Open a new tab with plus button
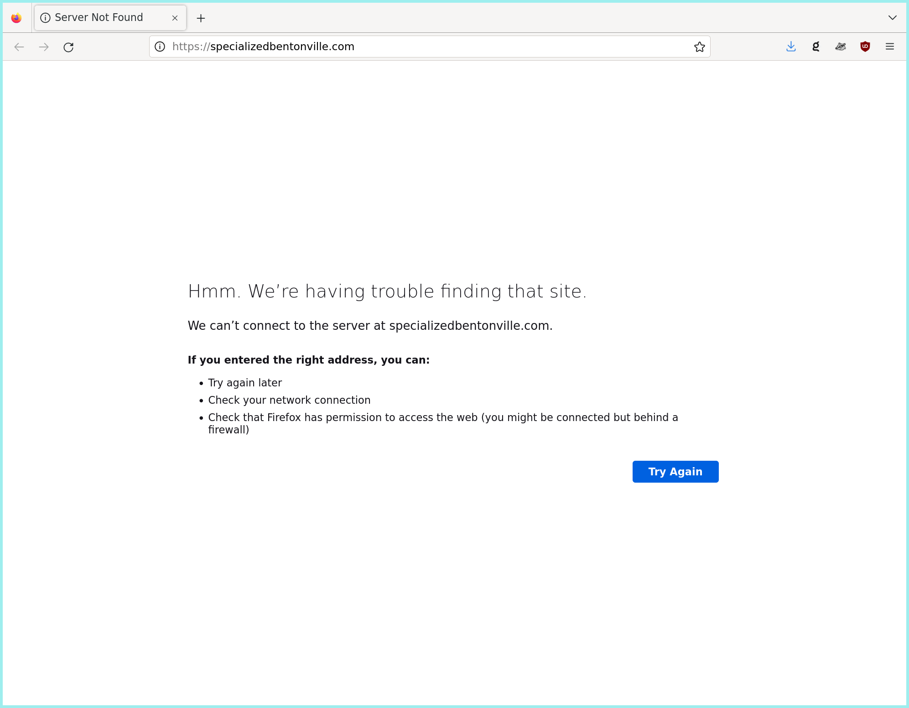 (201, 18)
